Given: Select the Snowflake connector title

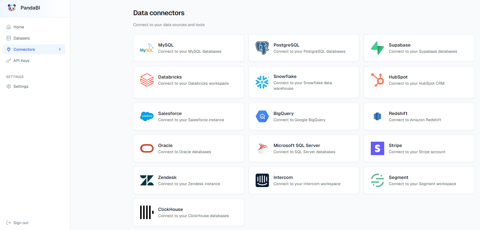Looking at the screenshot, I should [x=285, y=76].
